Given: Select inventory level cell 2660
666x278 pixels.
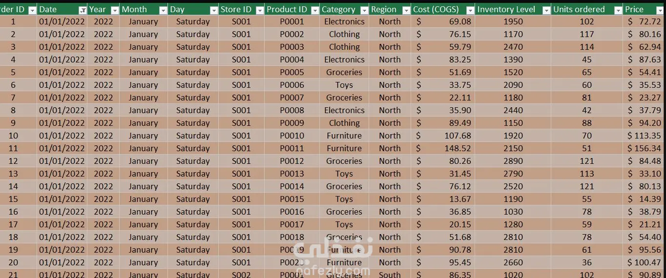Looking at the screenshot, I should tap(513, 262).
